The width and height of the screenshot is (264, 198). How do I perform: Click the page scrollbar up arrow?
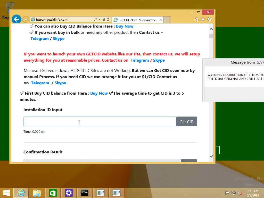pos(211,29)
